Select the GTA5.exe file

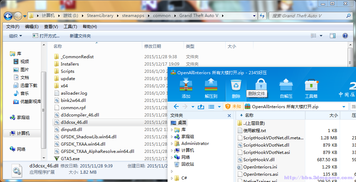coord(67,158)
